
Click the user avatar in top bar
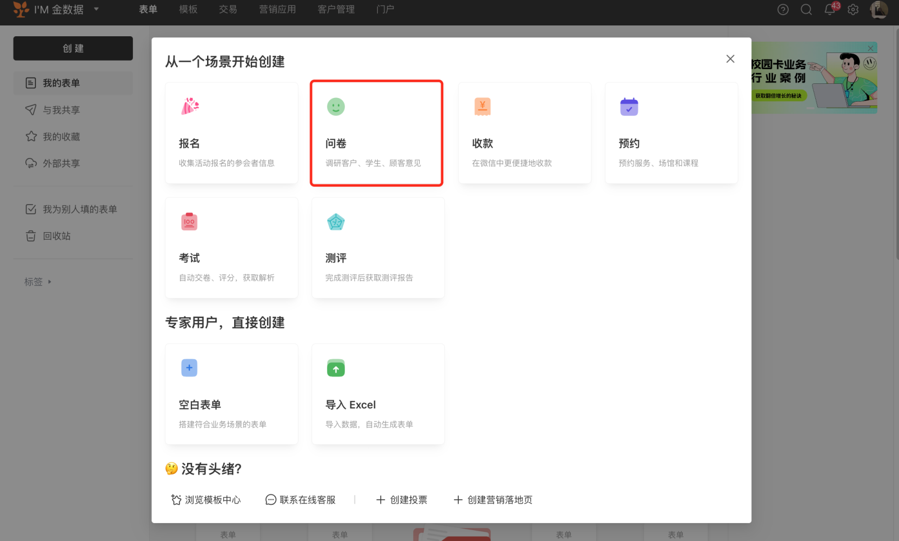[879, 10]
